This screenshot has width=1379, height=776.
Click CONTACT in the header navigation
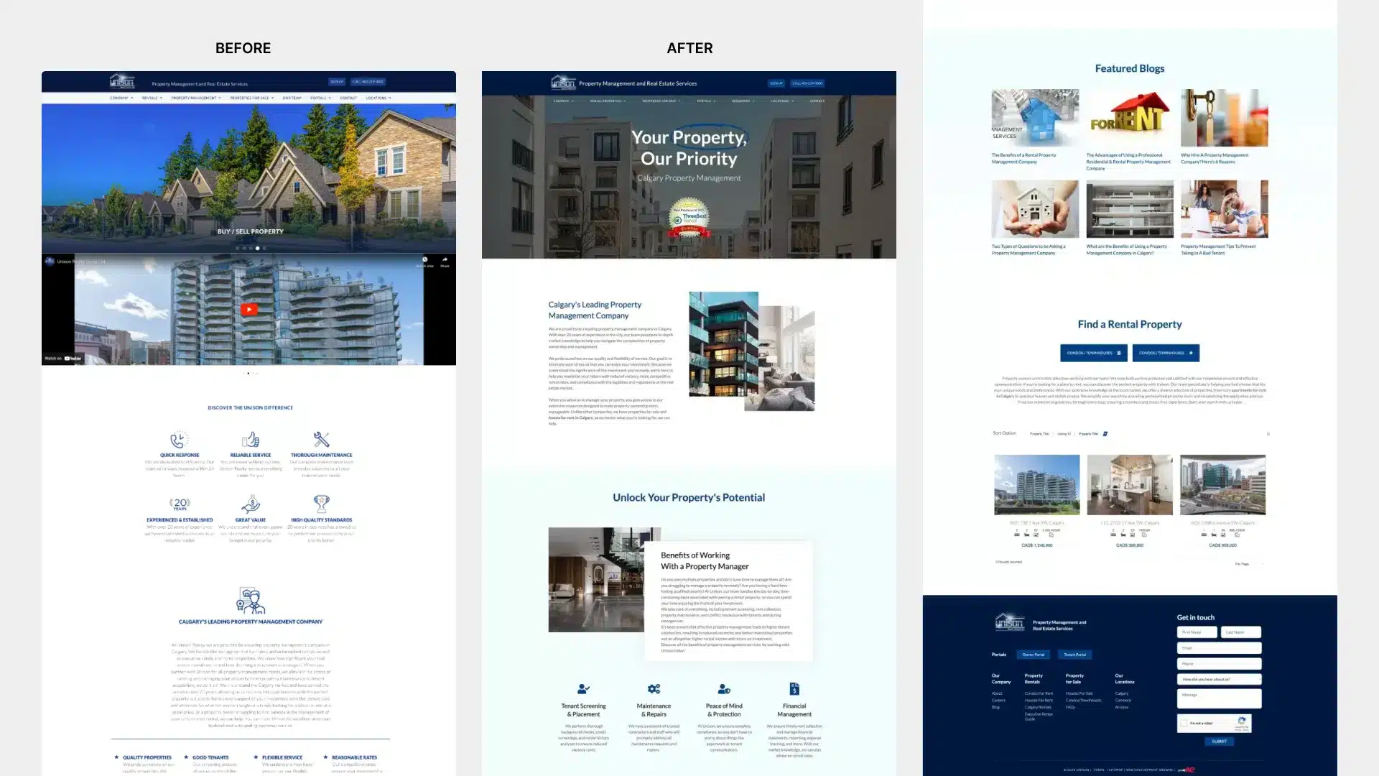pos(817,101)
